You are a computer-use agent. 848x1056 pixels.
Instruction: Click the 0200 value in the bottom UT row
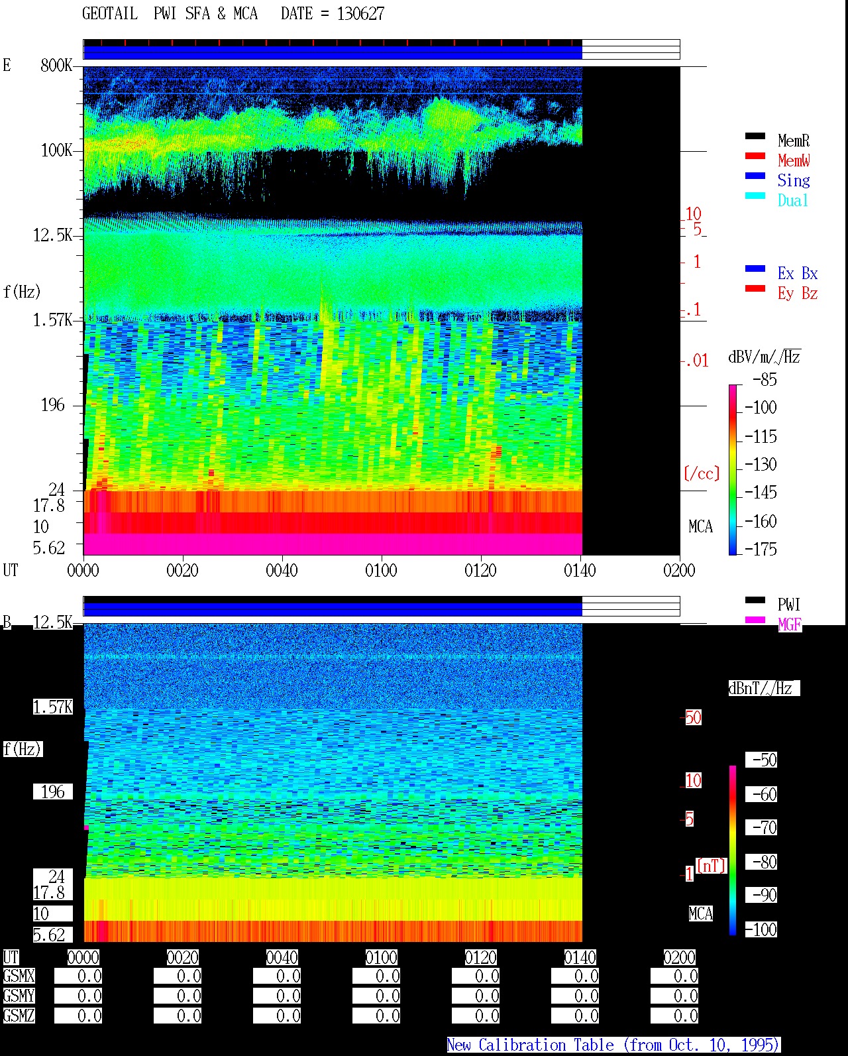pos(680,957)
